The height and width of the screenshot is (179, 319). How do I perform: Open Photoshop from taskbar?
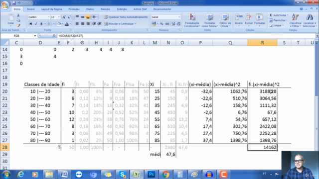[151, 175]
